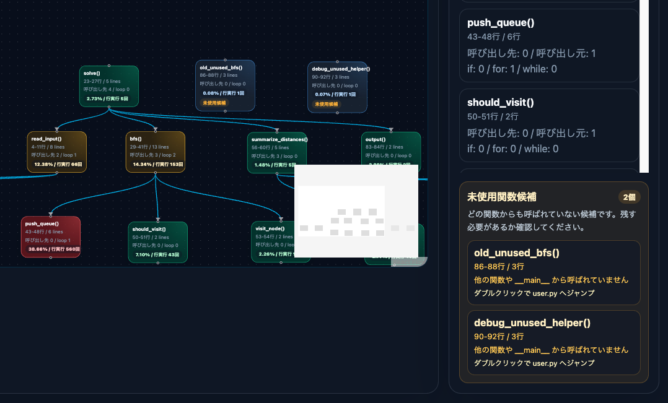This screenshot has width=668, height=403.
Task: Click the read_input() graph node
Action: click(x=56, y=152)
